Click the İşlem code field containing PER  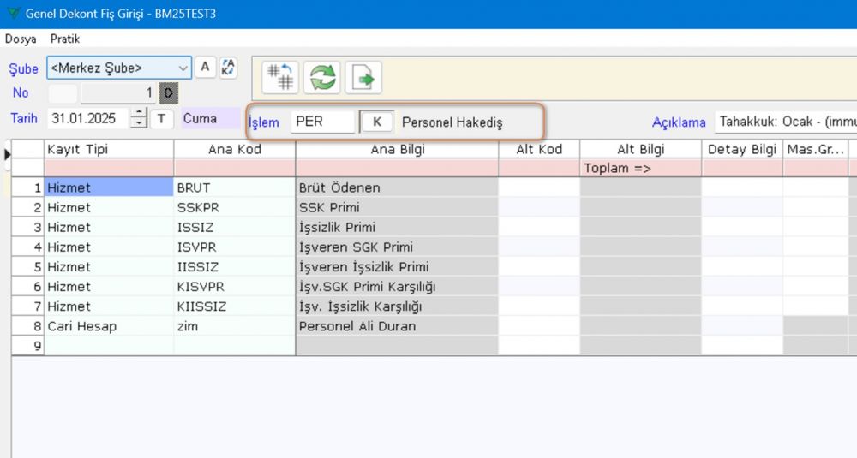click(x=322, y=122)
